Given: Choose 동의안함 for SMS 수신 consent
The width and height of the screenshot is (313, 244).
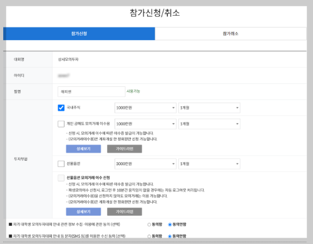Looking at the screenshot, I should (x=170, y=236).
